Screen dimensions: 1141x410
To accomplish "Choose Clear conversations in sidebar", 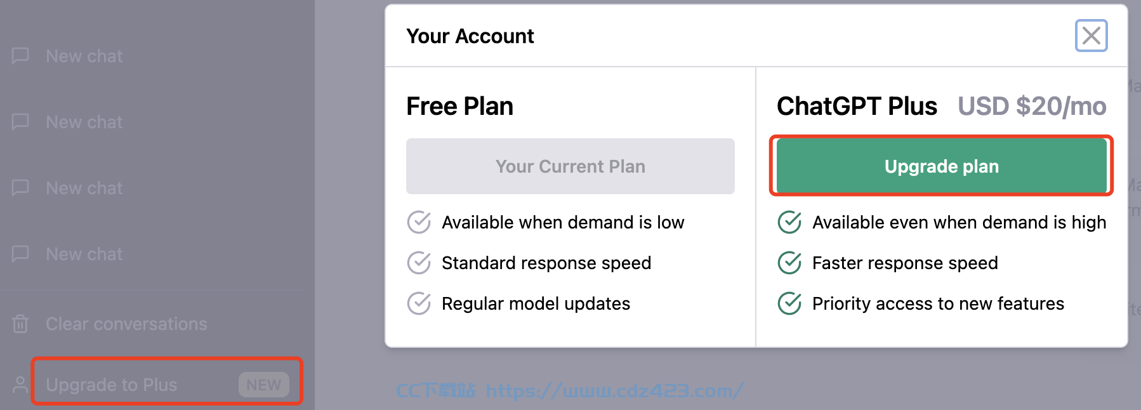I will click(x=152, y=324).
